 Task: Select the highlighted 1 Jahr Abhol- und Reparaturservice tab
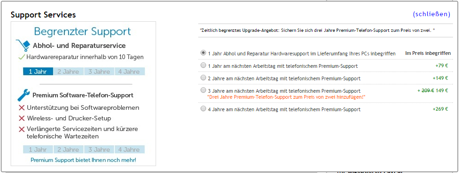point(38,72)
